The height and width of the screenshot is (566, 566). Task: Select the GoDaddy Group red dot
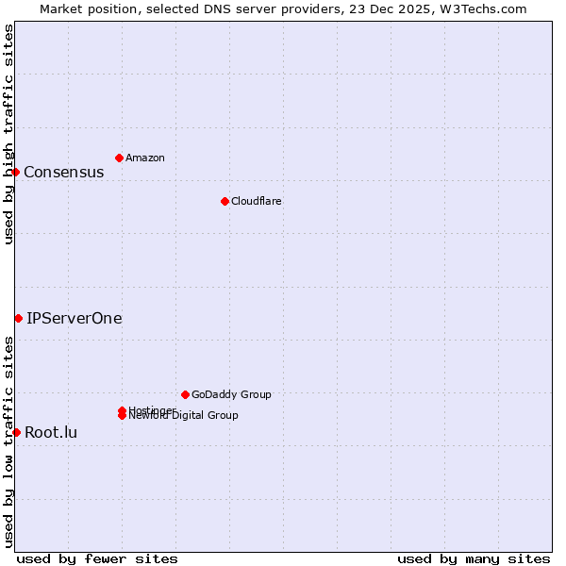tap(185, 394)
